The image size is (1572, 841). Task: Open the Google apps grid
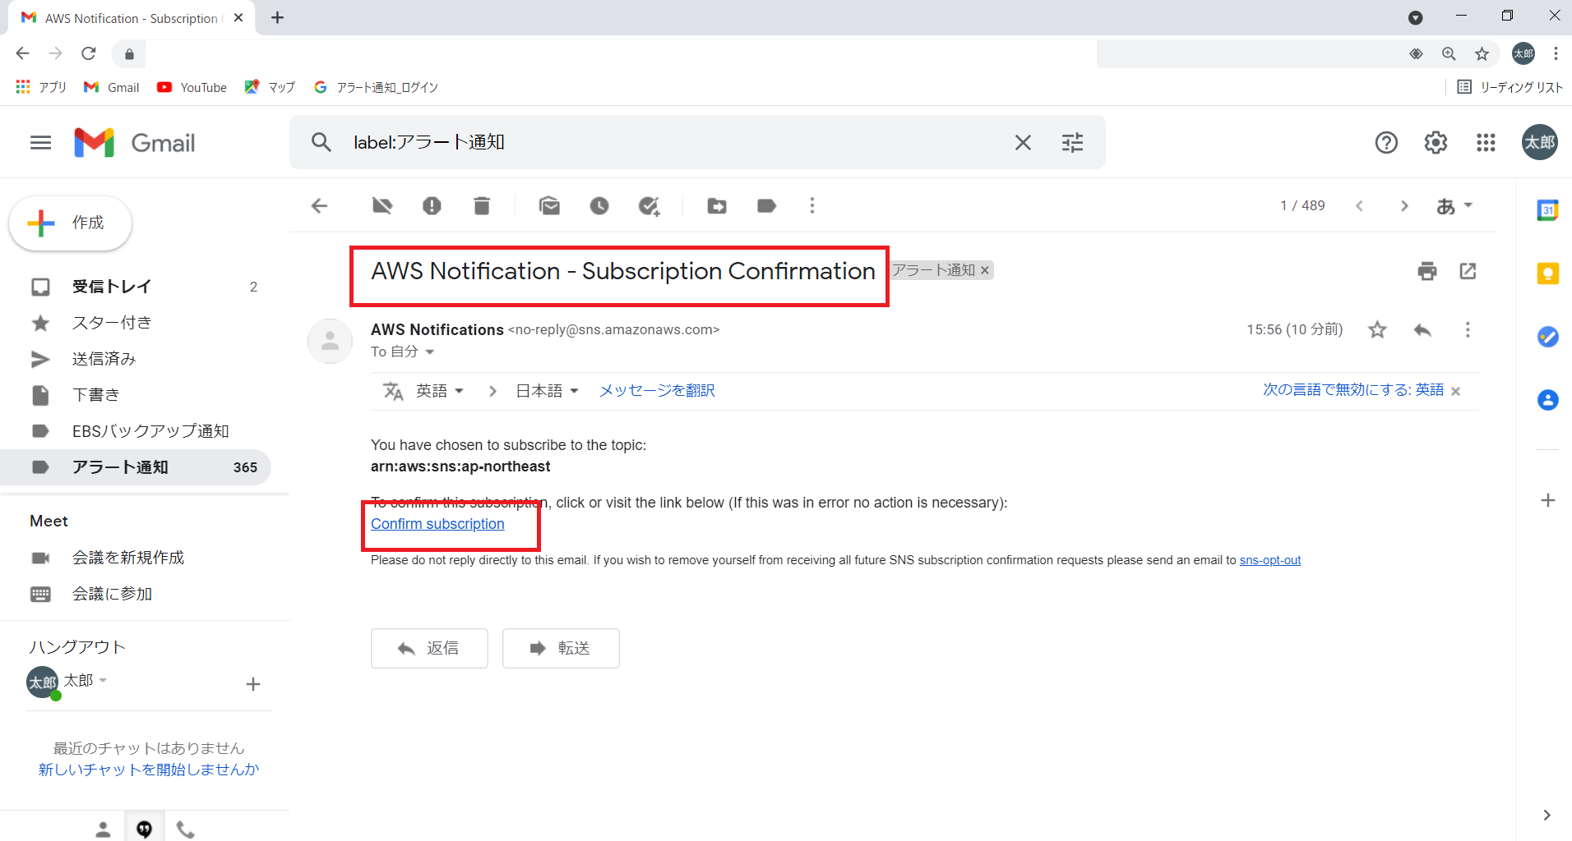pyautogui.click(x=1486, y=143)
